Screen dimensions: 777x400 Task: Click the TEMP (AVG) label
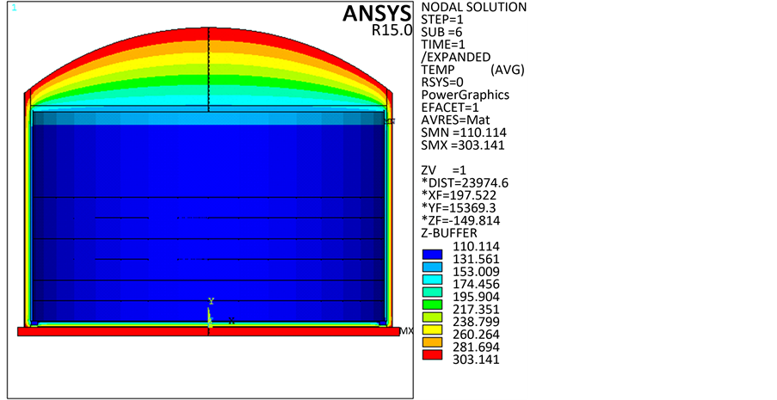tap(472, 70)
